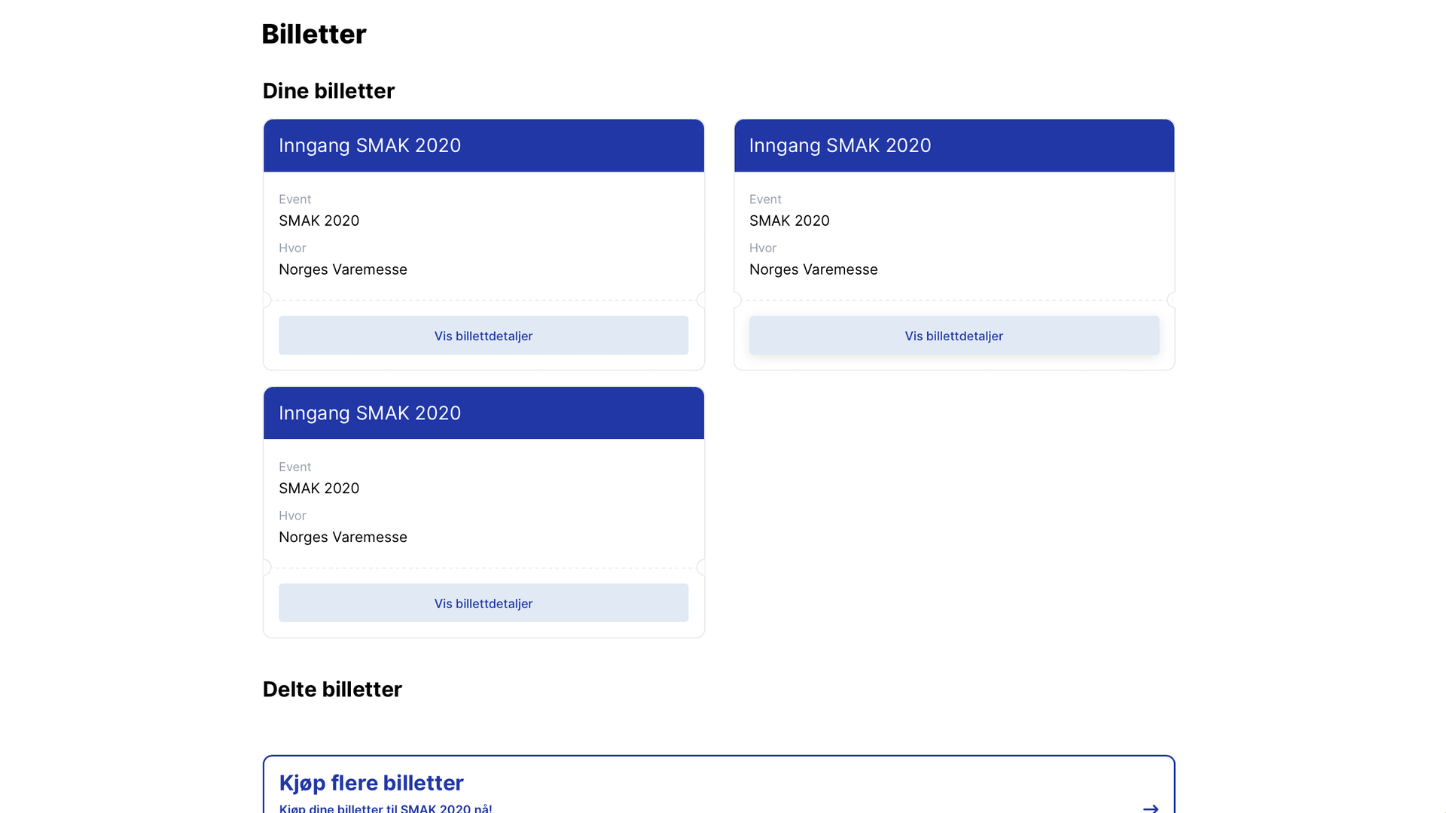Open Vis billettdetaljer on bottom-left ticket
The height and width of the screenshot is (813, 1446).
coord(484,603)
